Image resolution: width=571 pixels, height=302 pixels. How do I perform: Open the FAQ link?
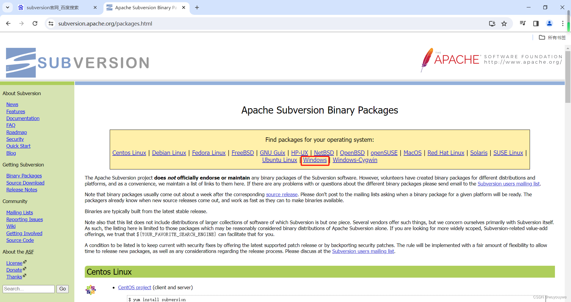point(11,125)
